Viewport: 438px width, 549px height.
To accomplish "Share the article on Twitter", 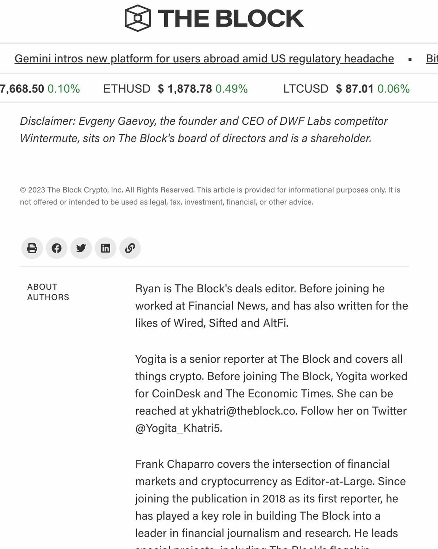I will pos(81,248).
